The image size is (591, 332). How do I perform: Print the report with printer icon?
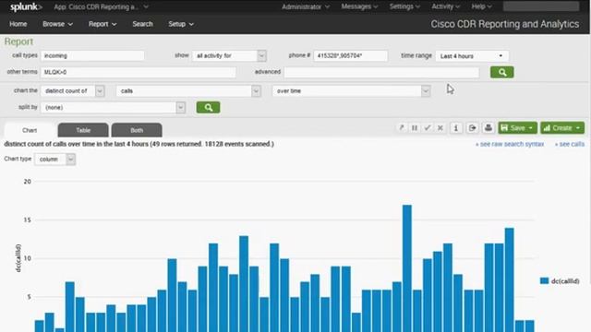[x=488, y=128]
